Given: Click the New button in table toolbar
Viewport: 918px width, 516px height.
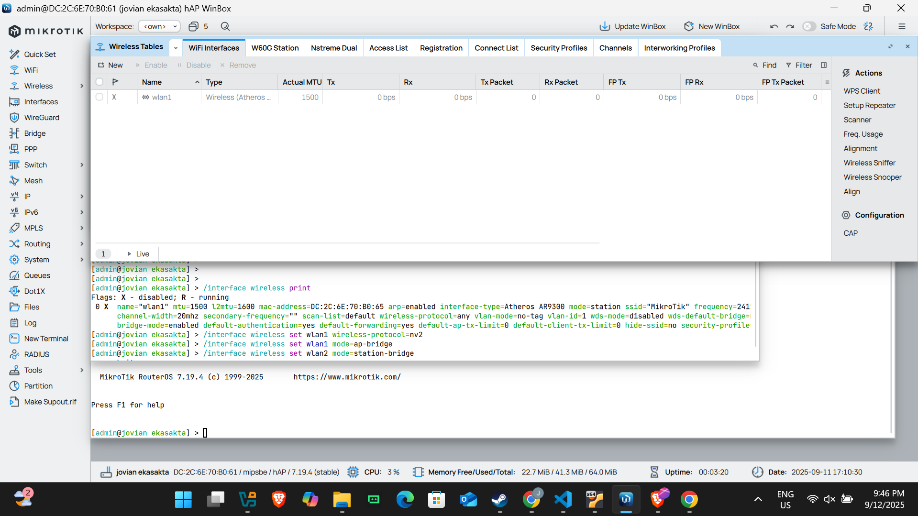Looking at the screenshot, I should pos(111,65).
